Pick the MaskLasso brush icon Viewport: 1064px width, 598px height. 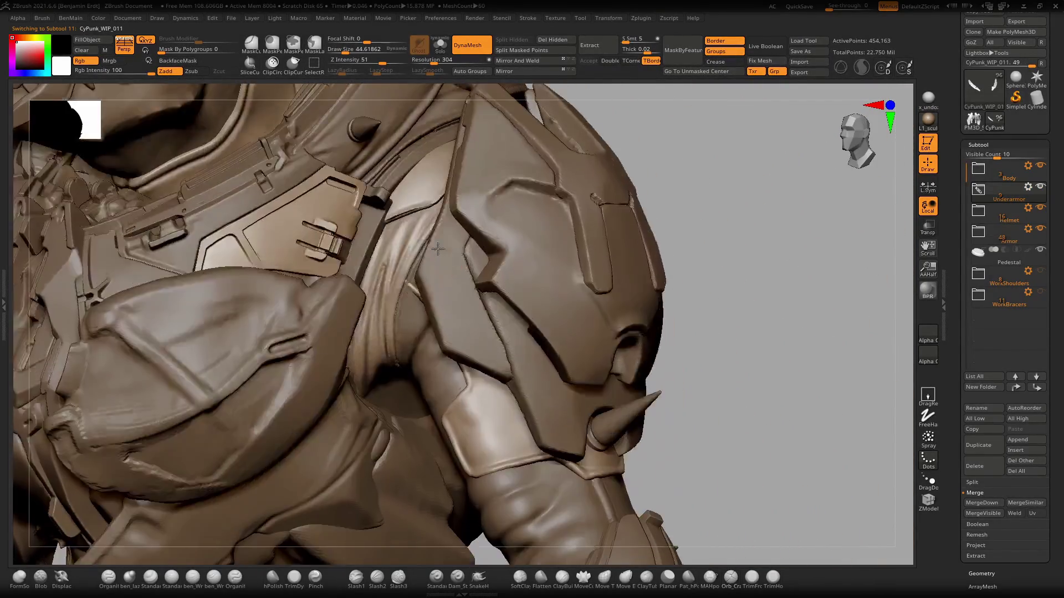314,44
